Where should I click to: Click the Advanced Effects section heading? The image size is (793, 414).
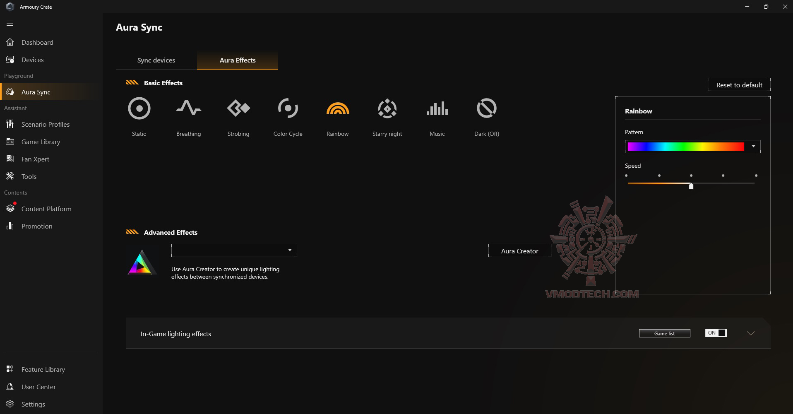pyautogui.click(x=171, y=232)
